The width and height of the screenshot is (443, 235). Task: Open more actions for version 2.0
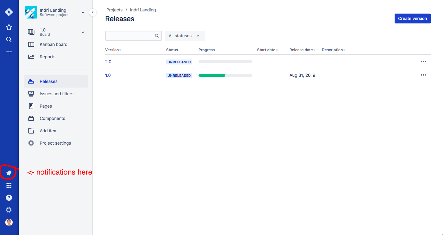coord(424,61)
